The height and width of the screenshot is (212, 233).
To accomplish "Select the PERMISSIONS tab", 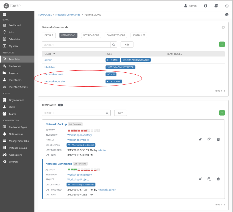I will click(68, 35).
